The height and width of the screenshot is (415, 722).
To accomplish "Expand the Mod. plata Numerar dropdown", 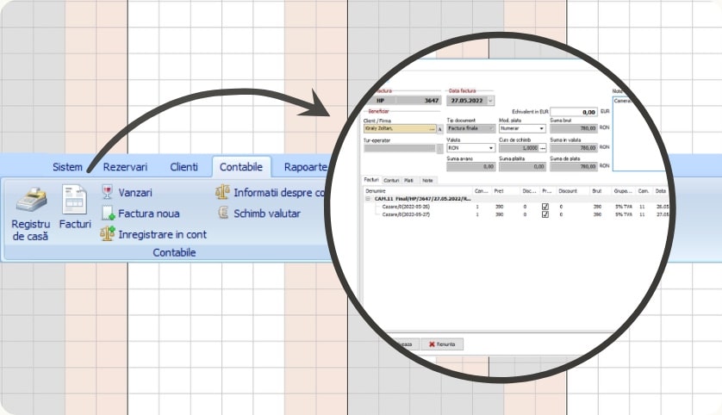I will pyautogui.click(x=542, y=128).
